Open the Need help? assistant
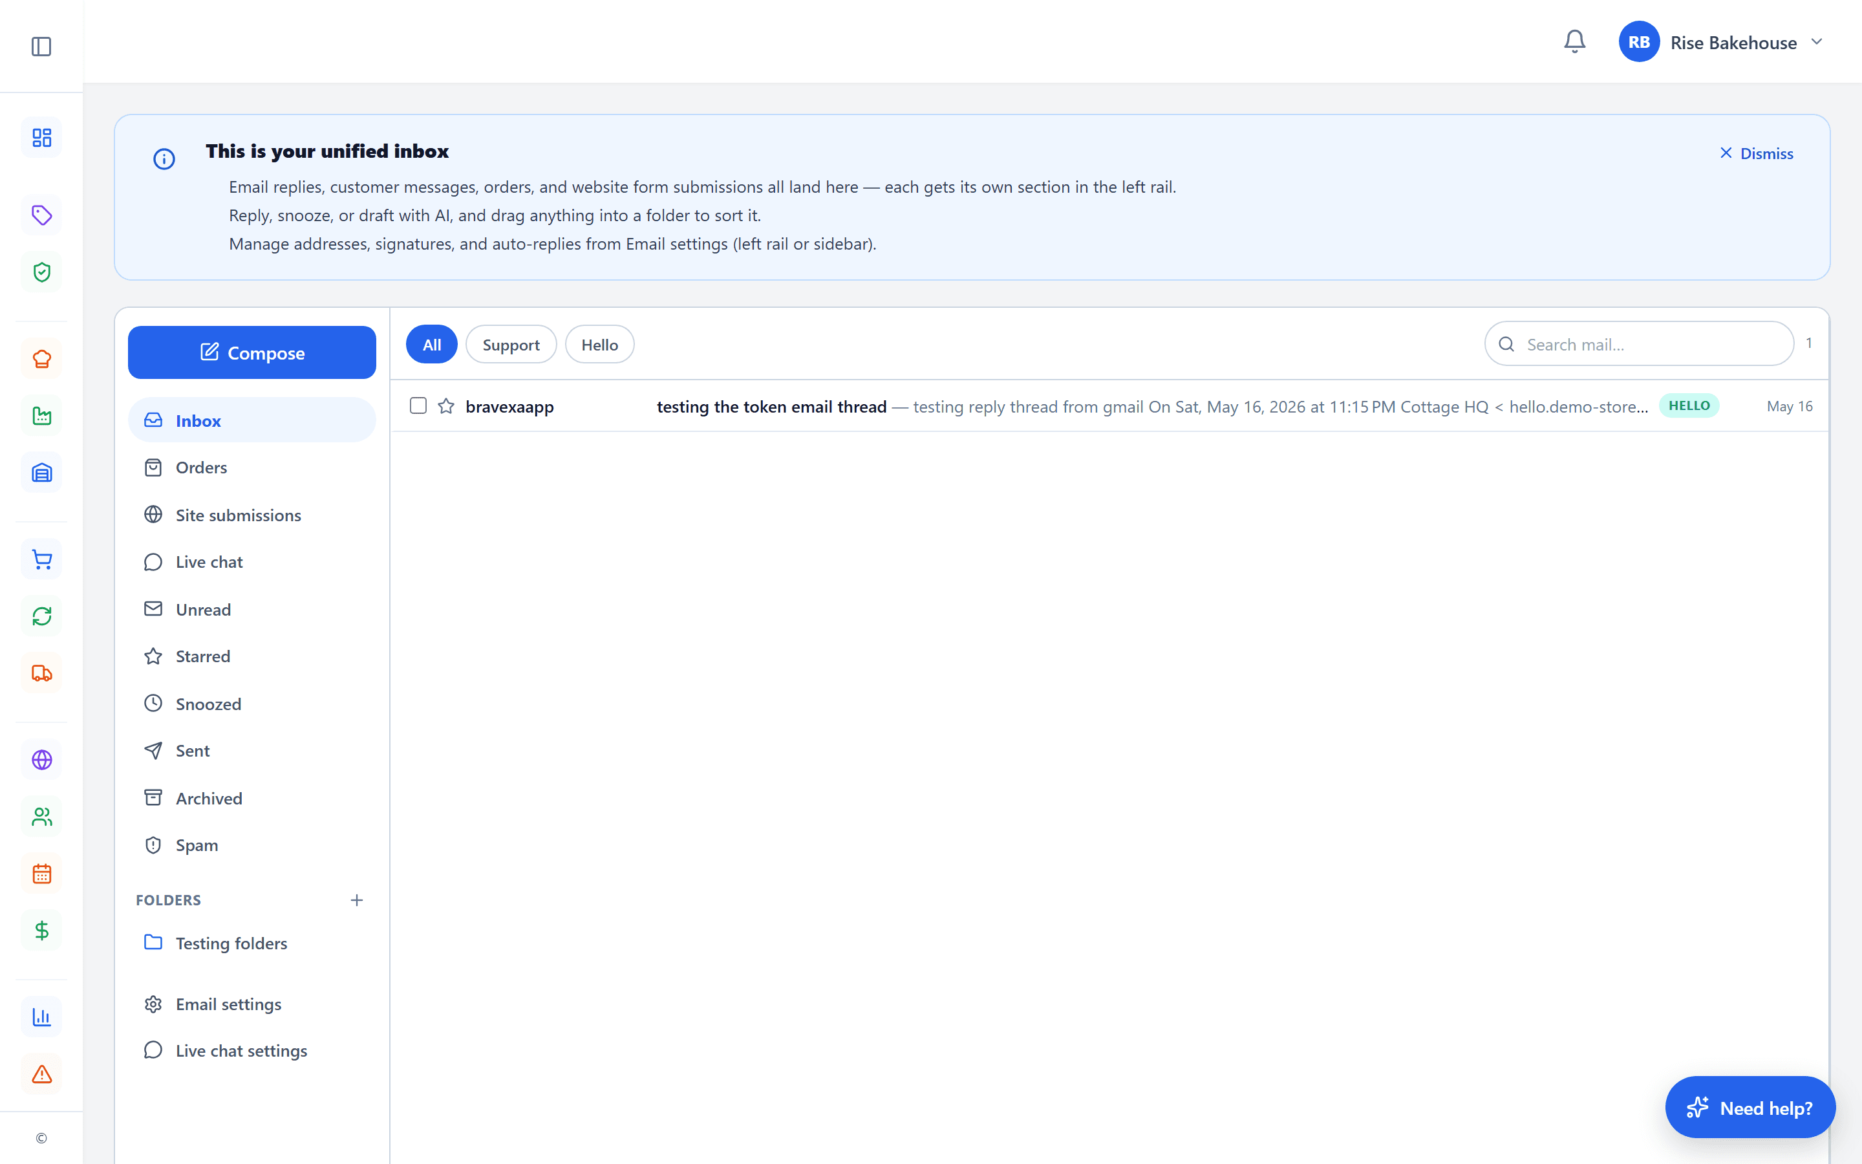This screenshot has height=1164, width=1862. tap(1750, 1107)
